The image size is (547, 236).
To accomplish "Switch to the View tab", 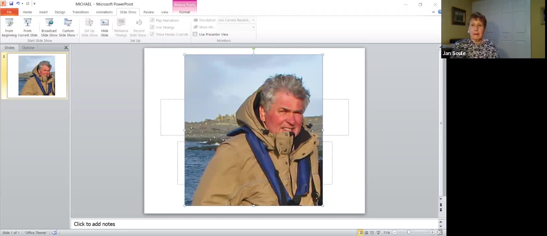I will (x=164, y=12).
